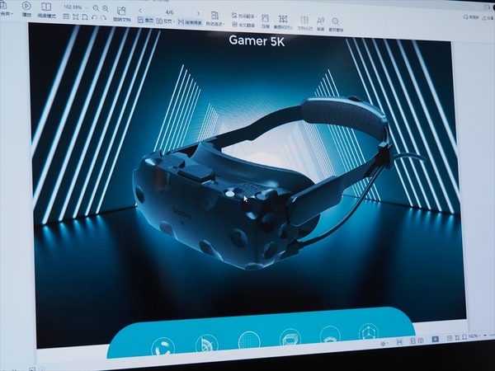Viewport: 495px width, 371px height.
Task: Click the fit width icon in status bar
Action: pos(464,337)
